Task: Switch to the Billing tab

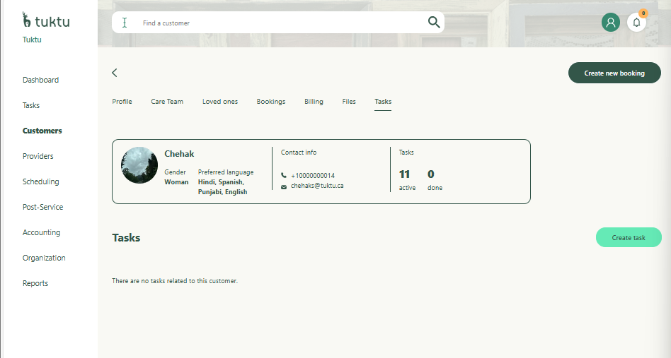Action: 314,102
